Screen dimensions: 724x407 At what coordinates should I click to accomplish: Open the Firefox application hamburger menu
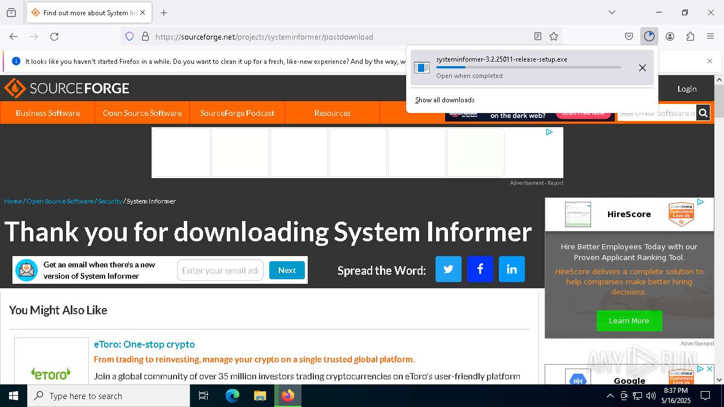710,36
